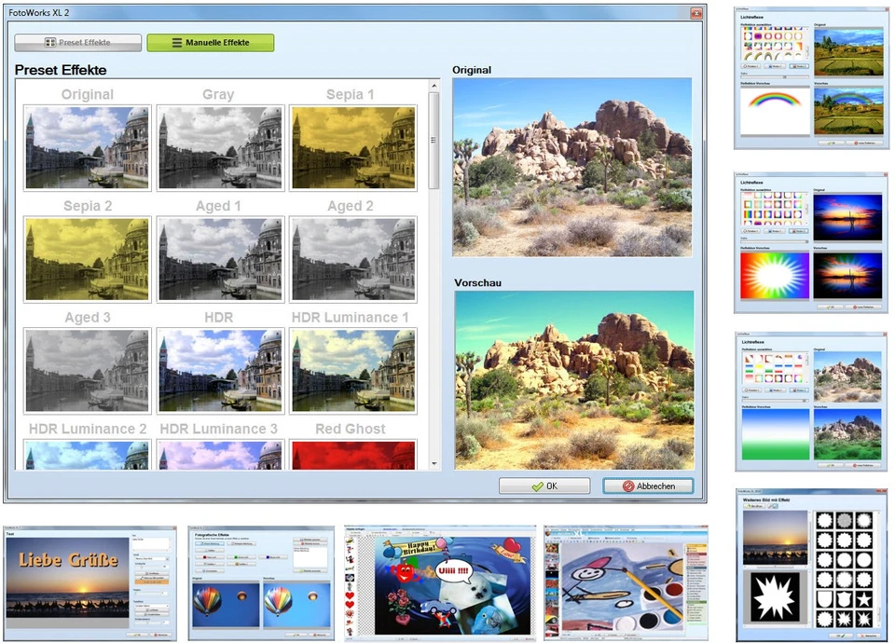Viewport: 895px width, 643px height.
Task: Confirm the effect with OK
Action: click(544, 485)
